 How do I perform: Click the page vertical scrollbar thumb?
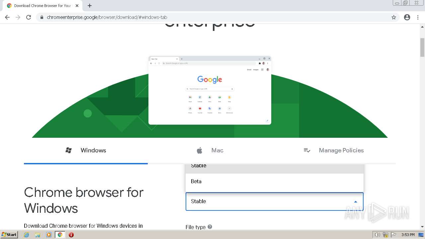pyautogui.click(x=422, y=47)
